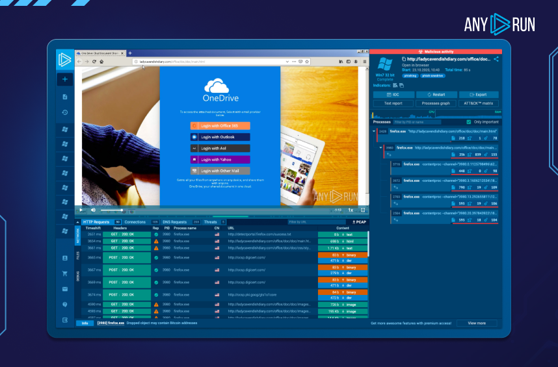This screenshot has height=367, width=558.
Task: Download the PCAP file
Action: coord(360,222)
